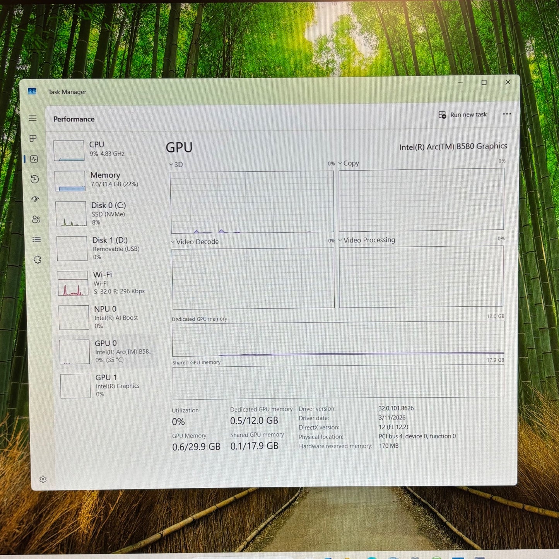Click Run new task

point(463,115)
